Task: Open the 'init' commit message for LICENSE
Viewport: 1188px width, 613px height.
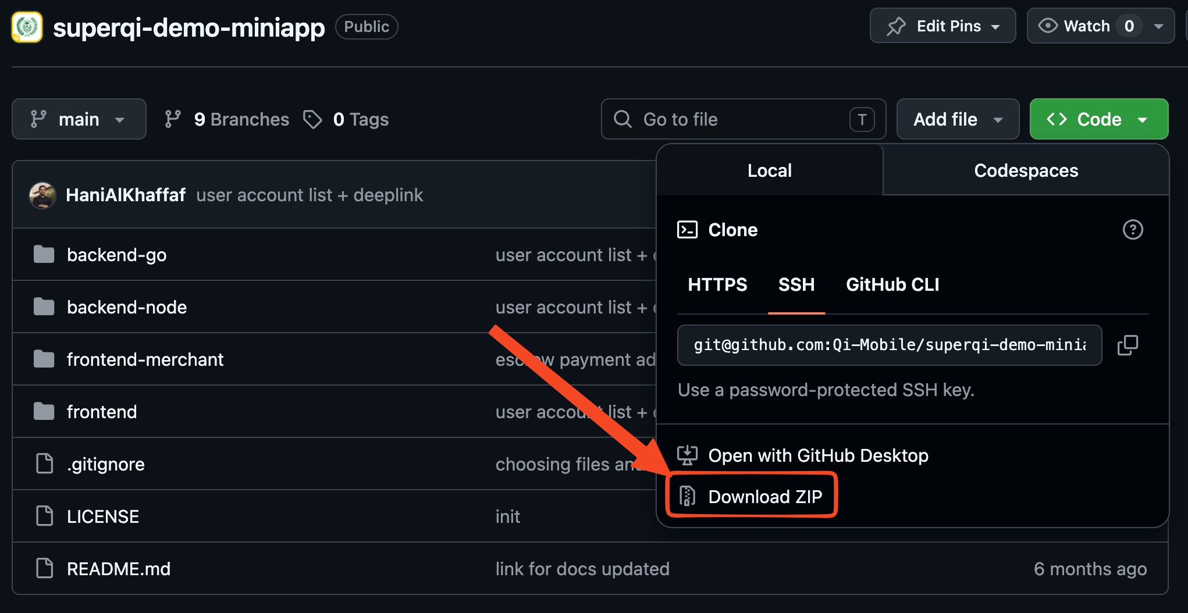Action: click(508, 516)
